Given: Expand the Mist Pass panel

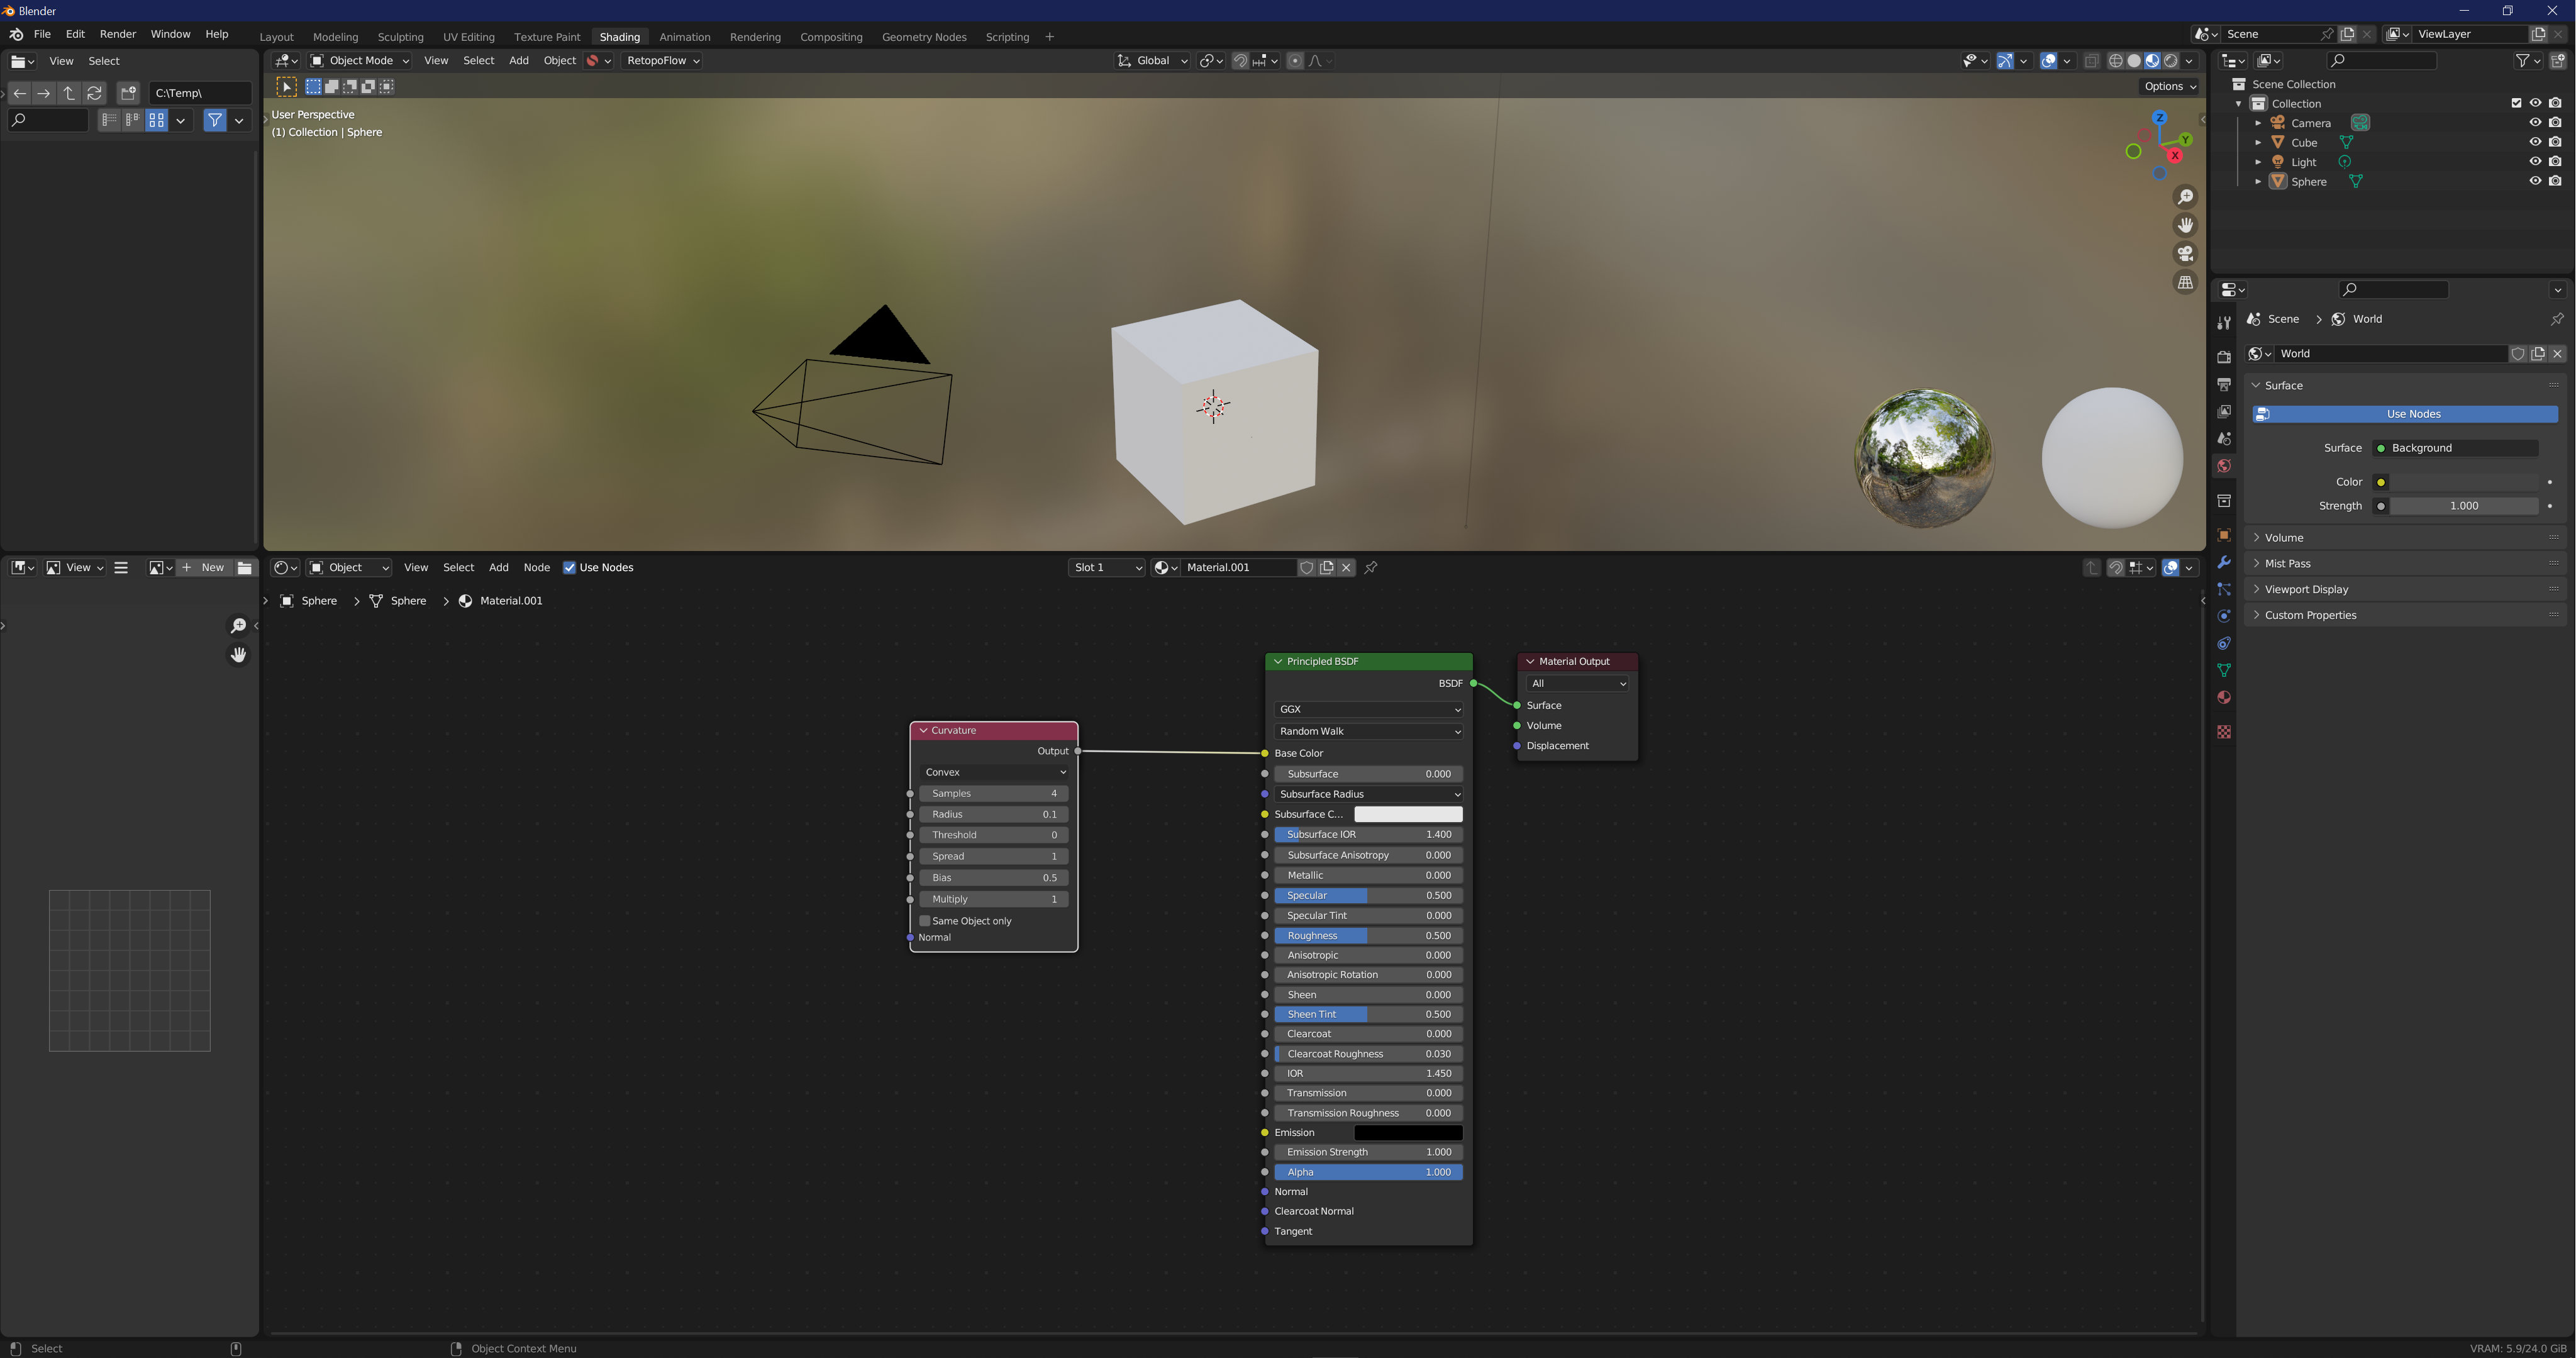Looking at the screenshot, I should pos(2287,563).
